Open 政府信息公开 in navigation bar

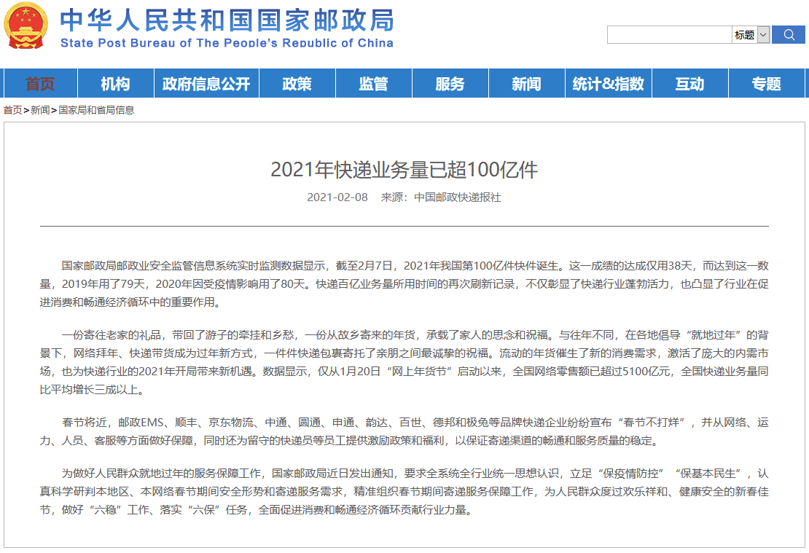206,83
